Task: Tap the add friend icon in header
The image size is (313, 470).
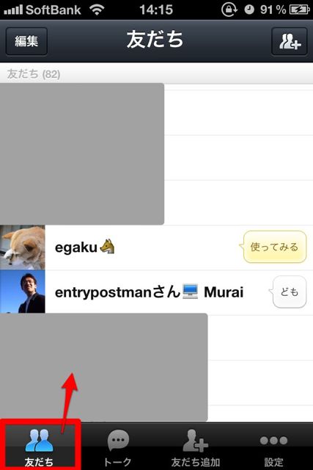Action: (290, 41)
